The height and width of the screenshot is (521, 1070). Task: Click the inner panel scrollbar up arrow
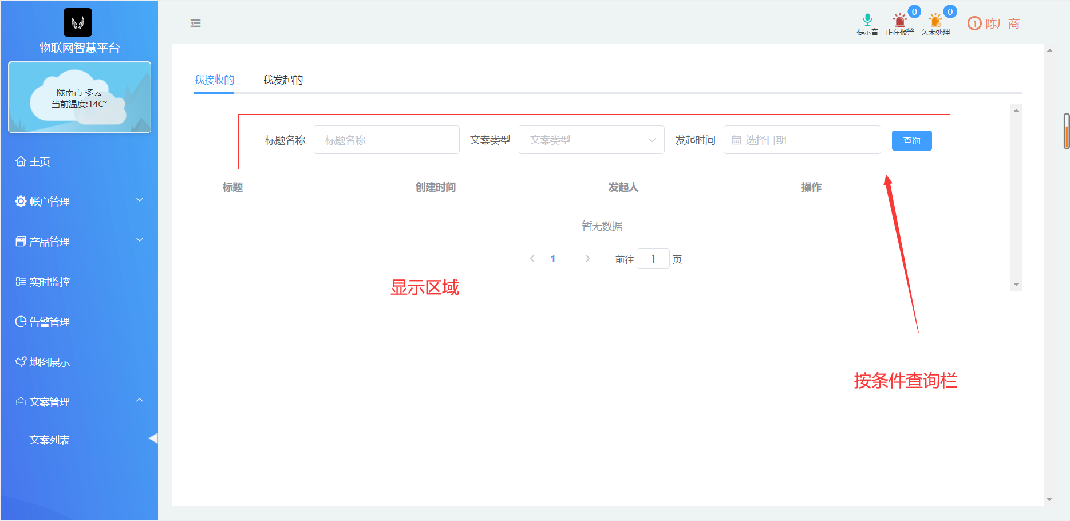point(1016,110)
